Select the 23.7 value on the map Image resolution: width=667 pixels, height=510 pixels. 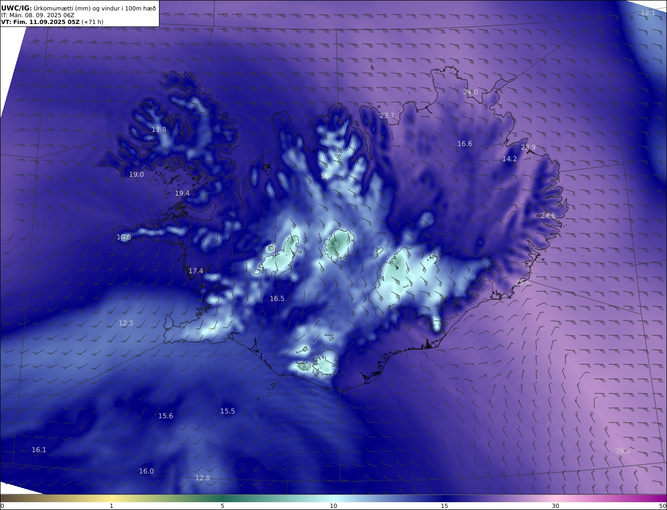click(387, 115)
